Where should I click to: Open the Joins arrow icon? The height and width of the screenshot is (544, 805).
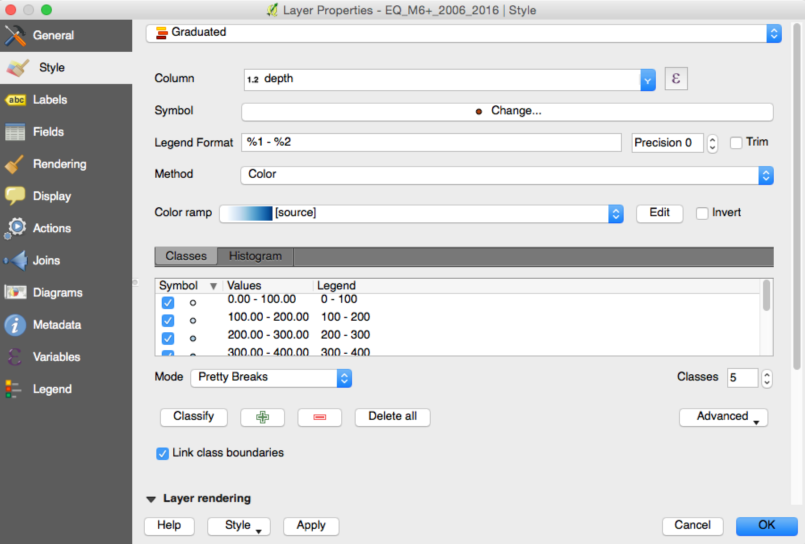(x=15, y=260)
